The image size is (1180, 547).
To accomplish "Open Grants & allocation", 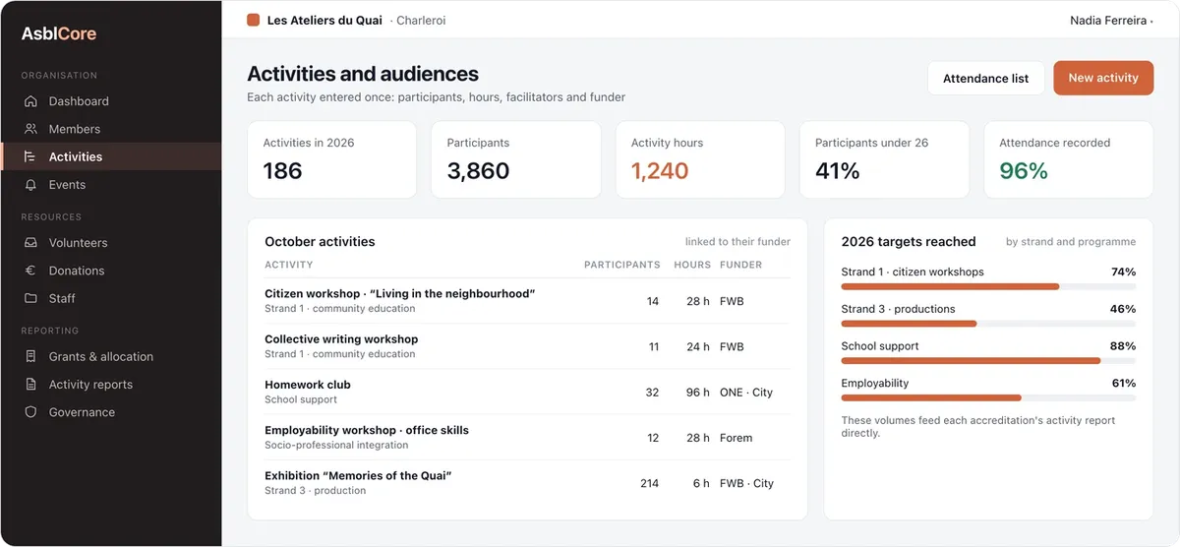I will (110, 357).
